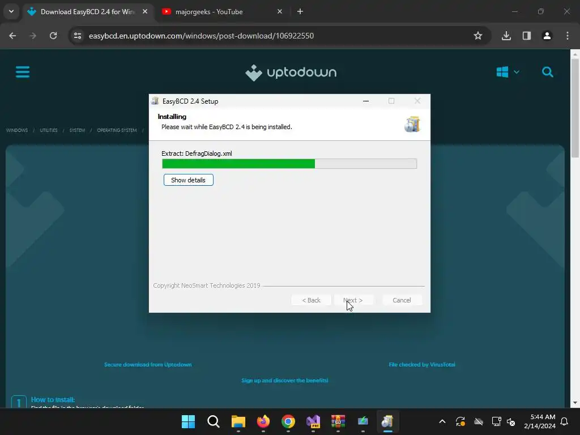Click the installation progress bar

coord(289,164)
